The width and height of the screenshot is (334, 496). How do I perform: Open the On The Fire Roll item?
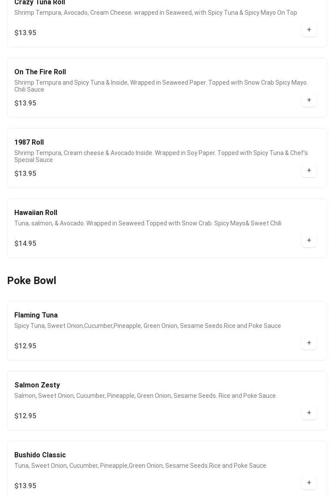point(40,72)
